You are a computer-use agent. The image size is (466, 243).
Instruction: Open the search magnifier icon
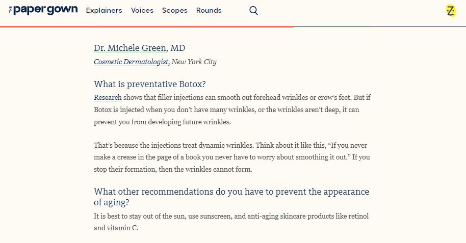(x=253, y=11)
